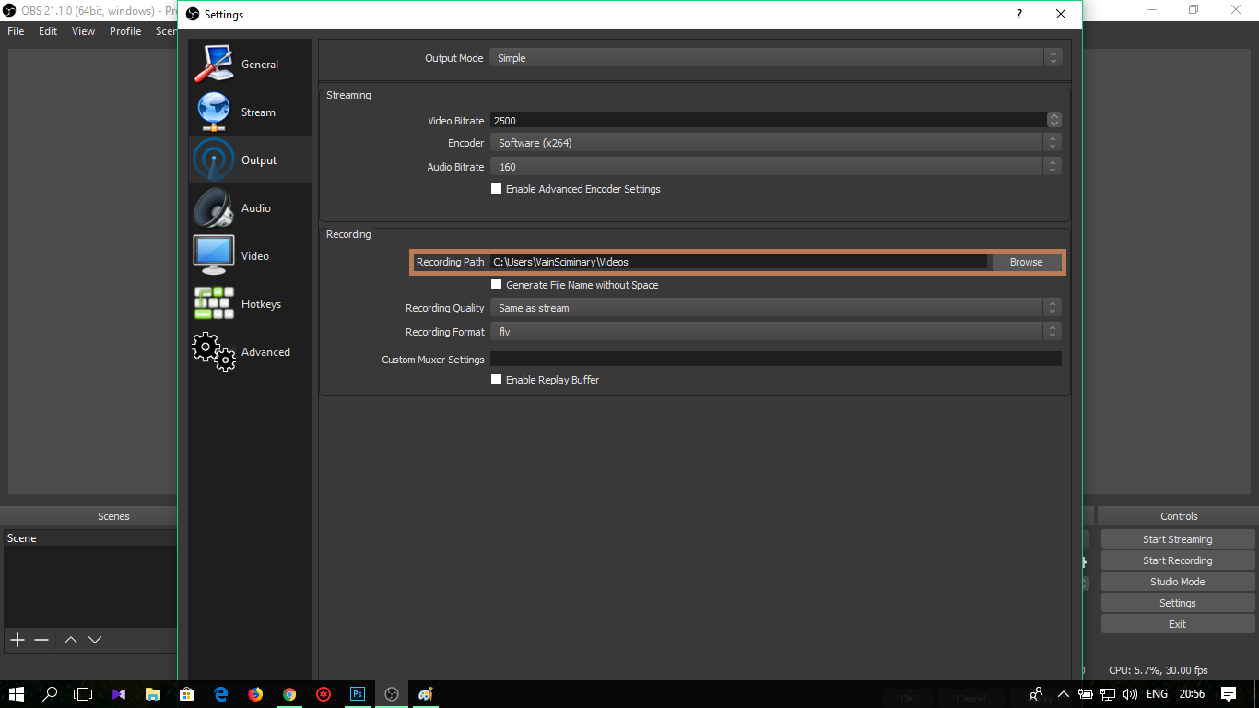Click Browse for recording path
This screenshot has height=708, width=1259.
pyautogui.click(x=1026, y=262)
